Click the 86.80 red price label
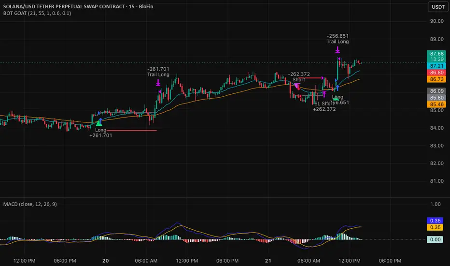This screenshot has height=266, width=450. (x=436, y=73)
